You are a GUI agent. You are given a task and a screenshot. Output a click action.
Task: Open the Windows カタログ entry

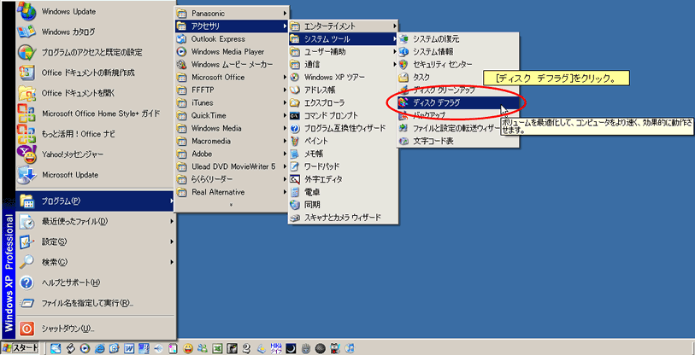tap(95, 32)
